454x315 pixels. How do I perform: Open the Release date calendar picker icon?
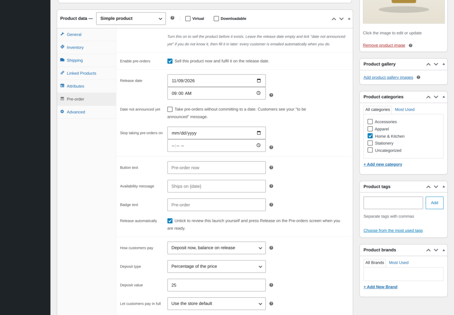point(259,81)
